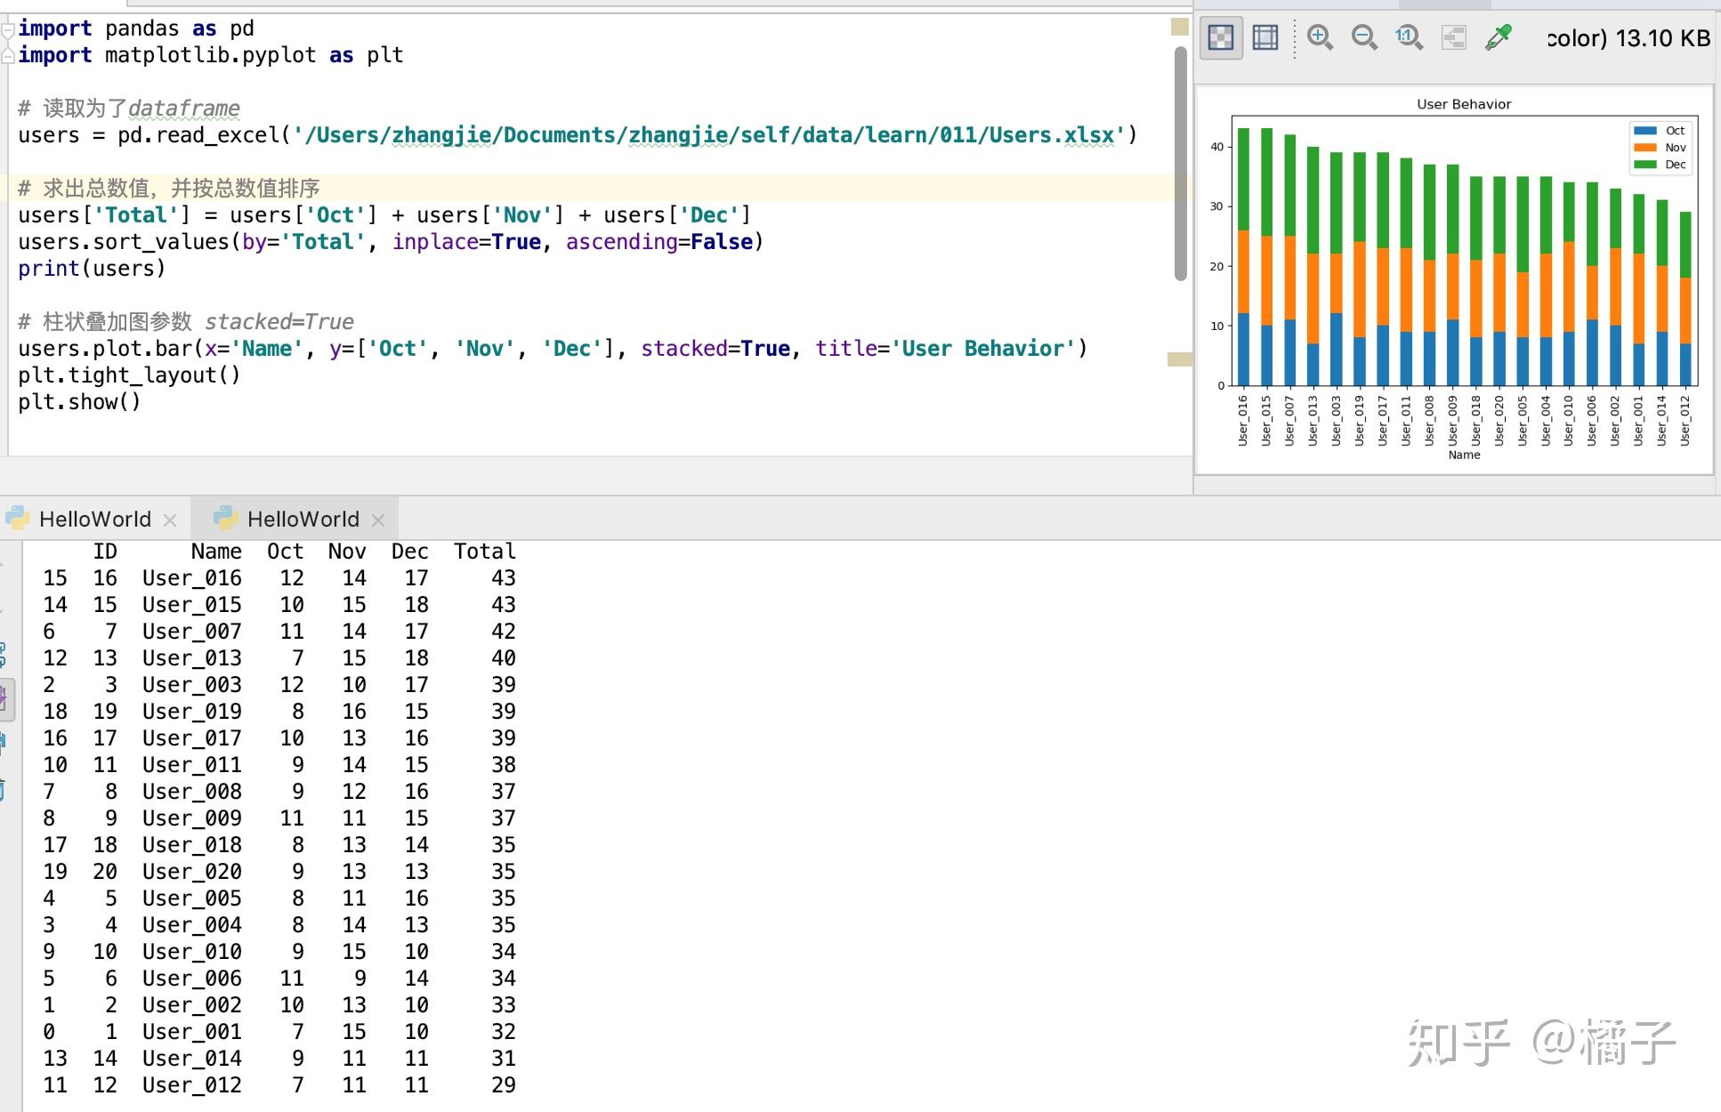Click the comment '# 柱状叠加图参数 stacked=True'
The height and width of the screenshot is (1112, 1721).
tap(186, 322)
